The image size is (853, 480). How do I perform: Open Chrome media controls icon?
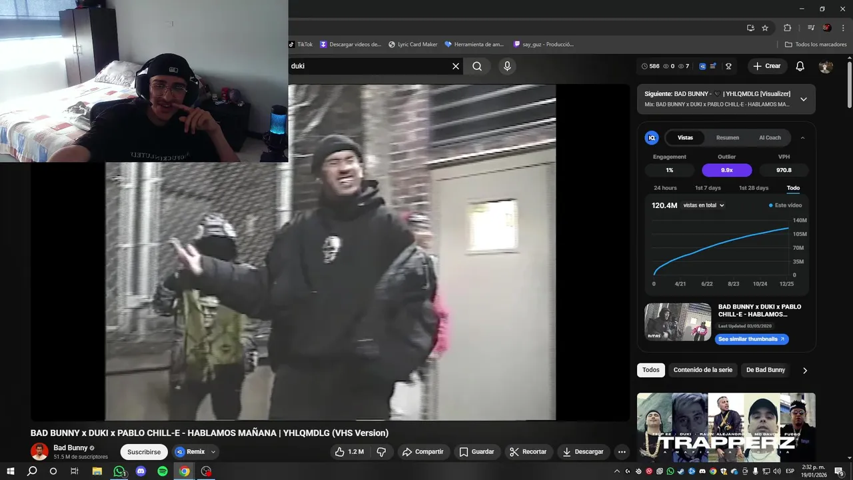(x=811, y=28)
